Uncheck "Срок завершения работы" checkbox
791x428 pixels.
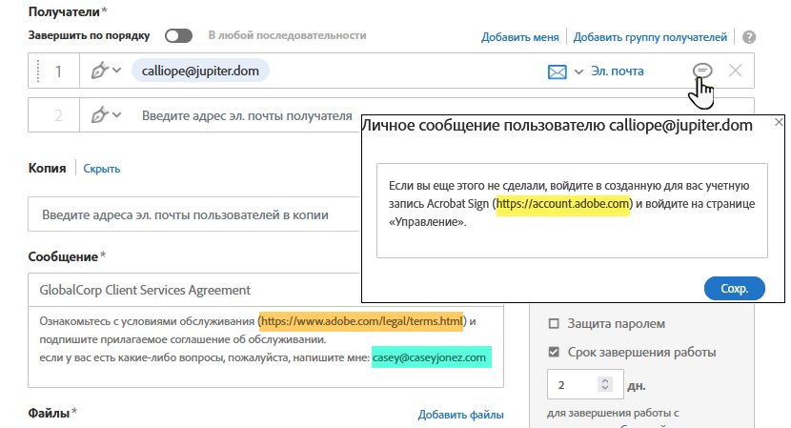tap(554, 352)
